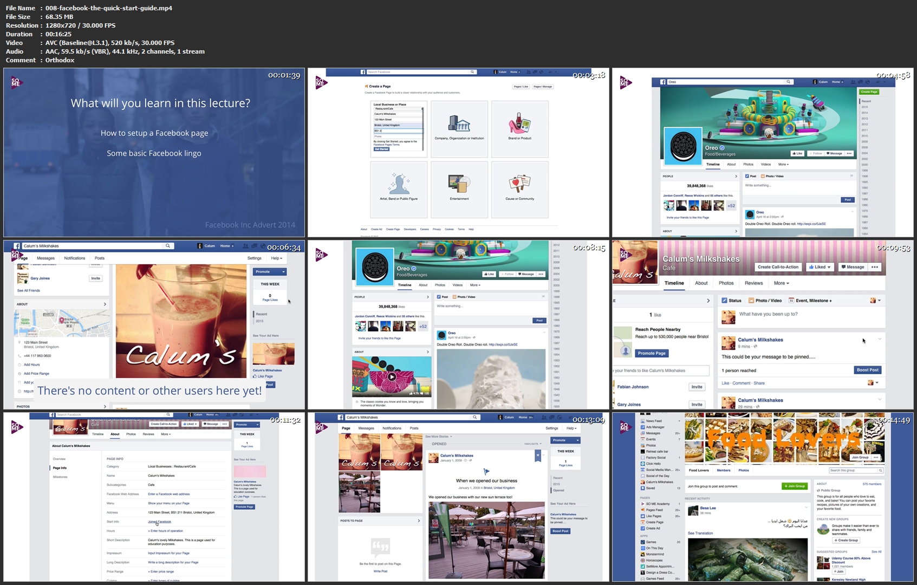Expand the ABOUT section arrow in 00:06:34 frame
The width and height of the screenshot is (917, 585).
click(105, 304)
